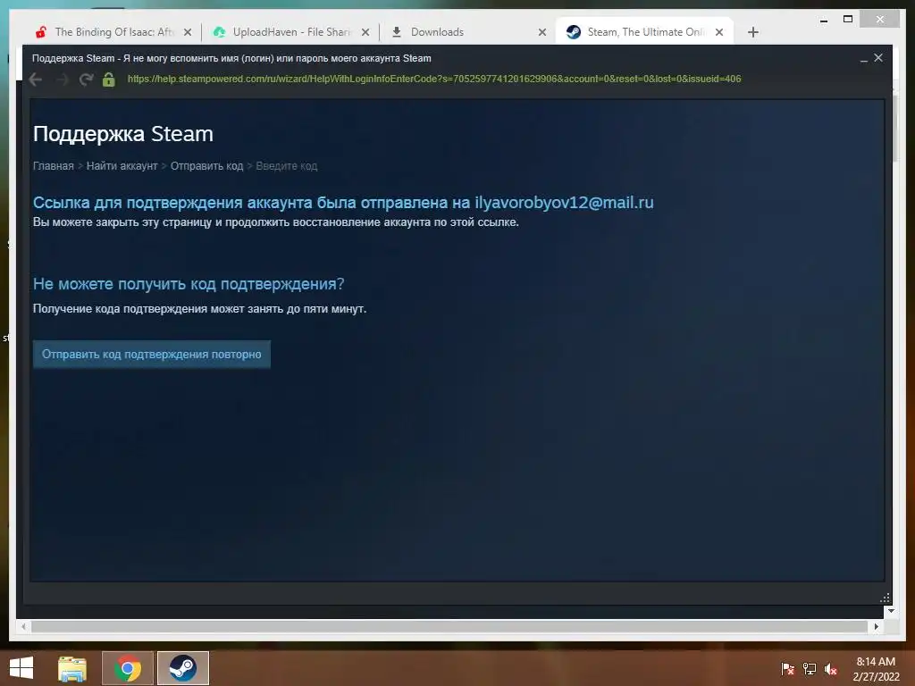Click the Action Center flag tray icon
The height and width of the screenshot is (686, 915).
point(788,668)
